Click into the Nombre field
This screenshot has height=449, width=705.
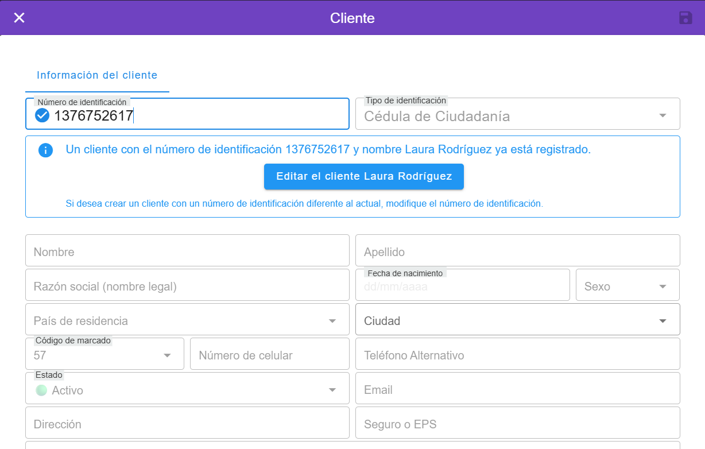point(187,251)
